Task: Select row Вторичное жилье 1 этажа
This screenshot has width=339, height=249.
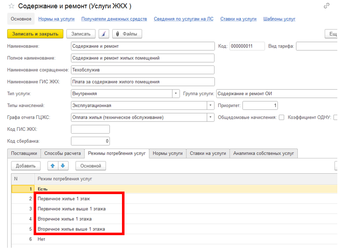Action: (x=65, y=219)
